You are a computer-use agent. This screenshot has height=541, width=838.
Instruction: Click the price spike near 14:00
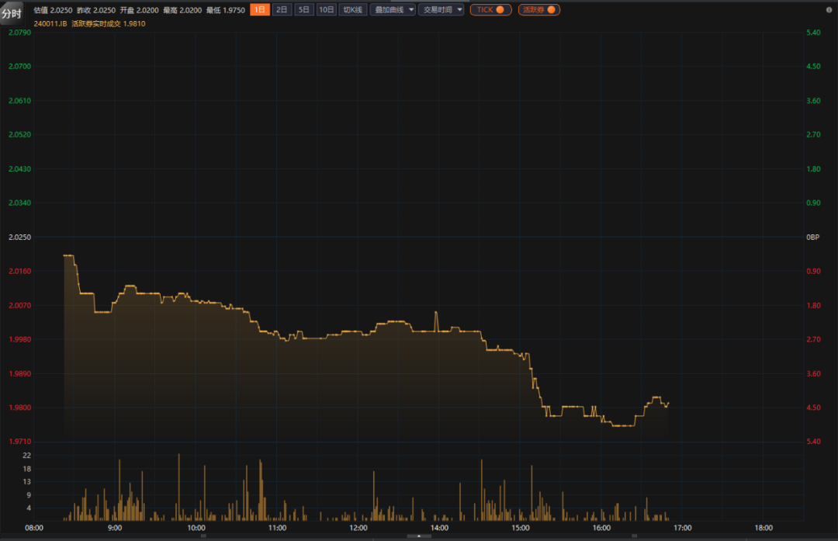(436, 313)
